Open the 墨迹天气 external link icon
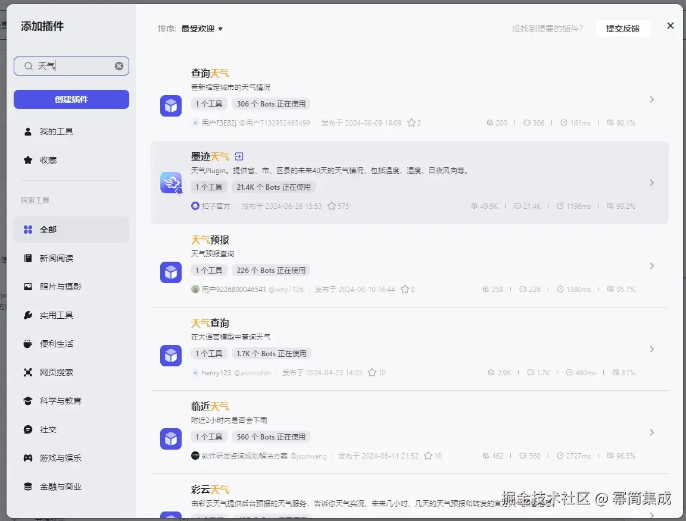The width and height of the screenshot is (686, 521). point(238,156)
